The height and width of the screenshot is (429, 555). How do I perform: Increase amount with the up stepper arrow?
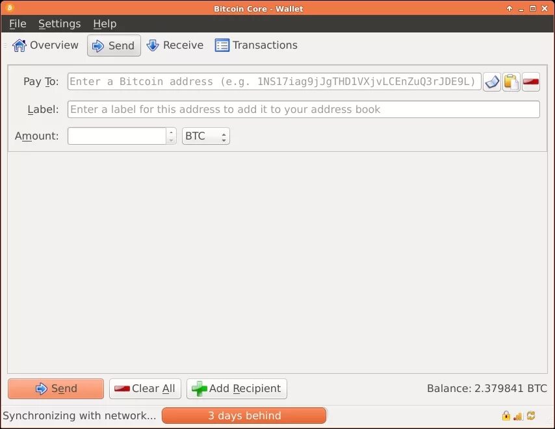tap(171, 132)
